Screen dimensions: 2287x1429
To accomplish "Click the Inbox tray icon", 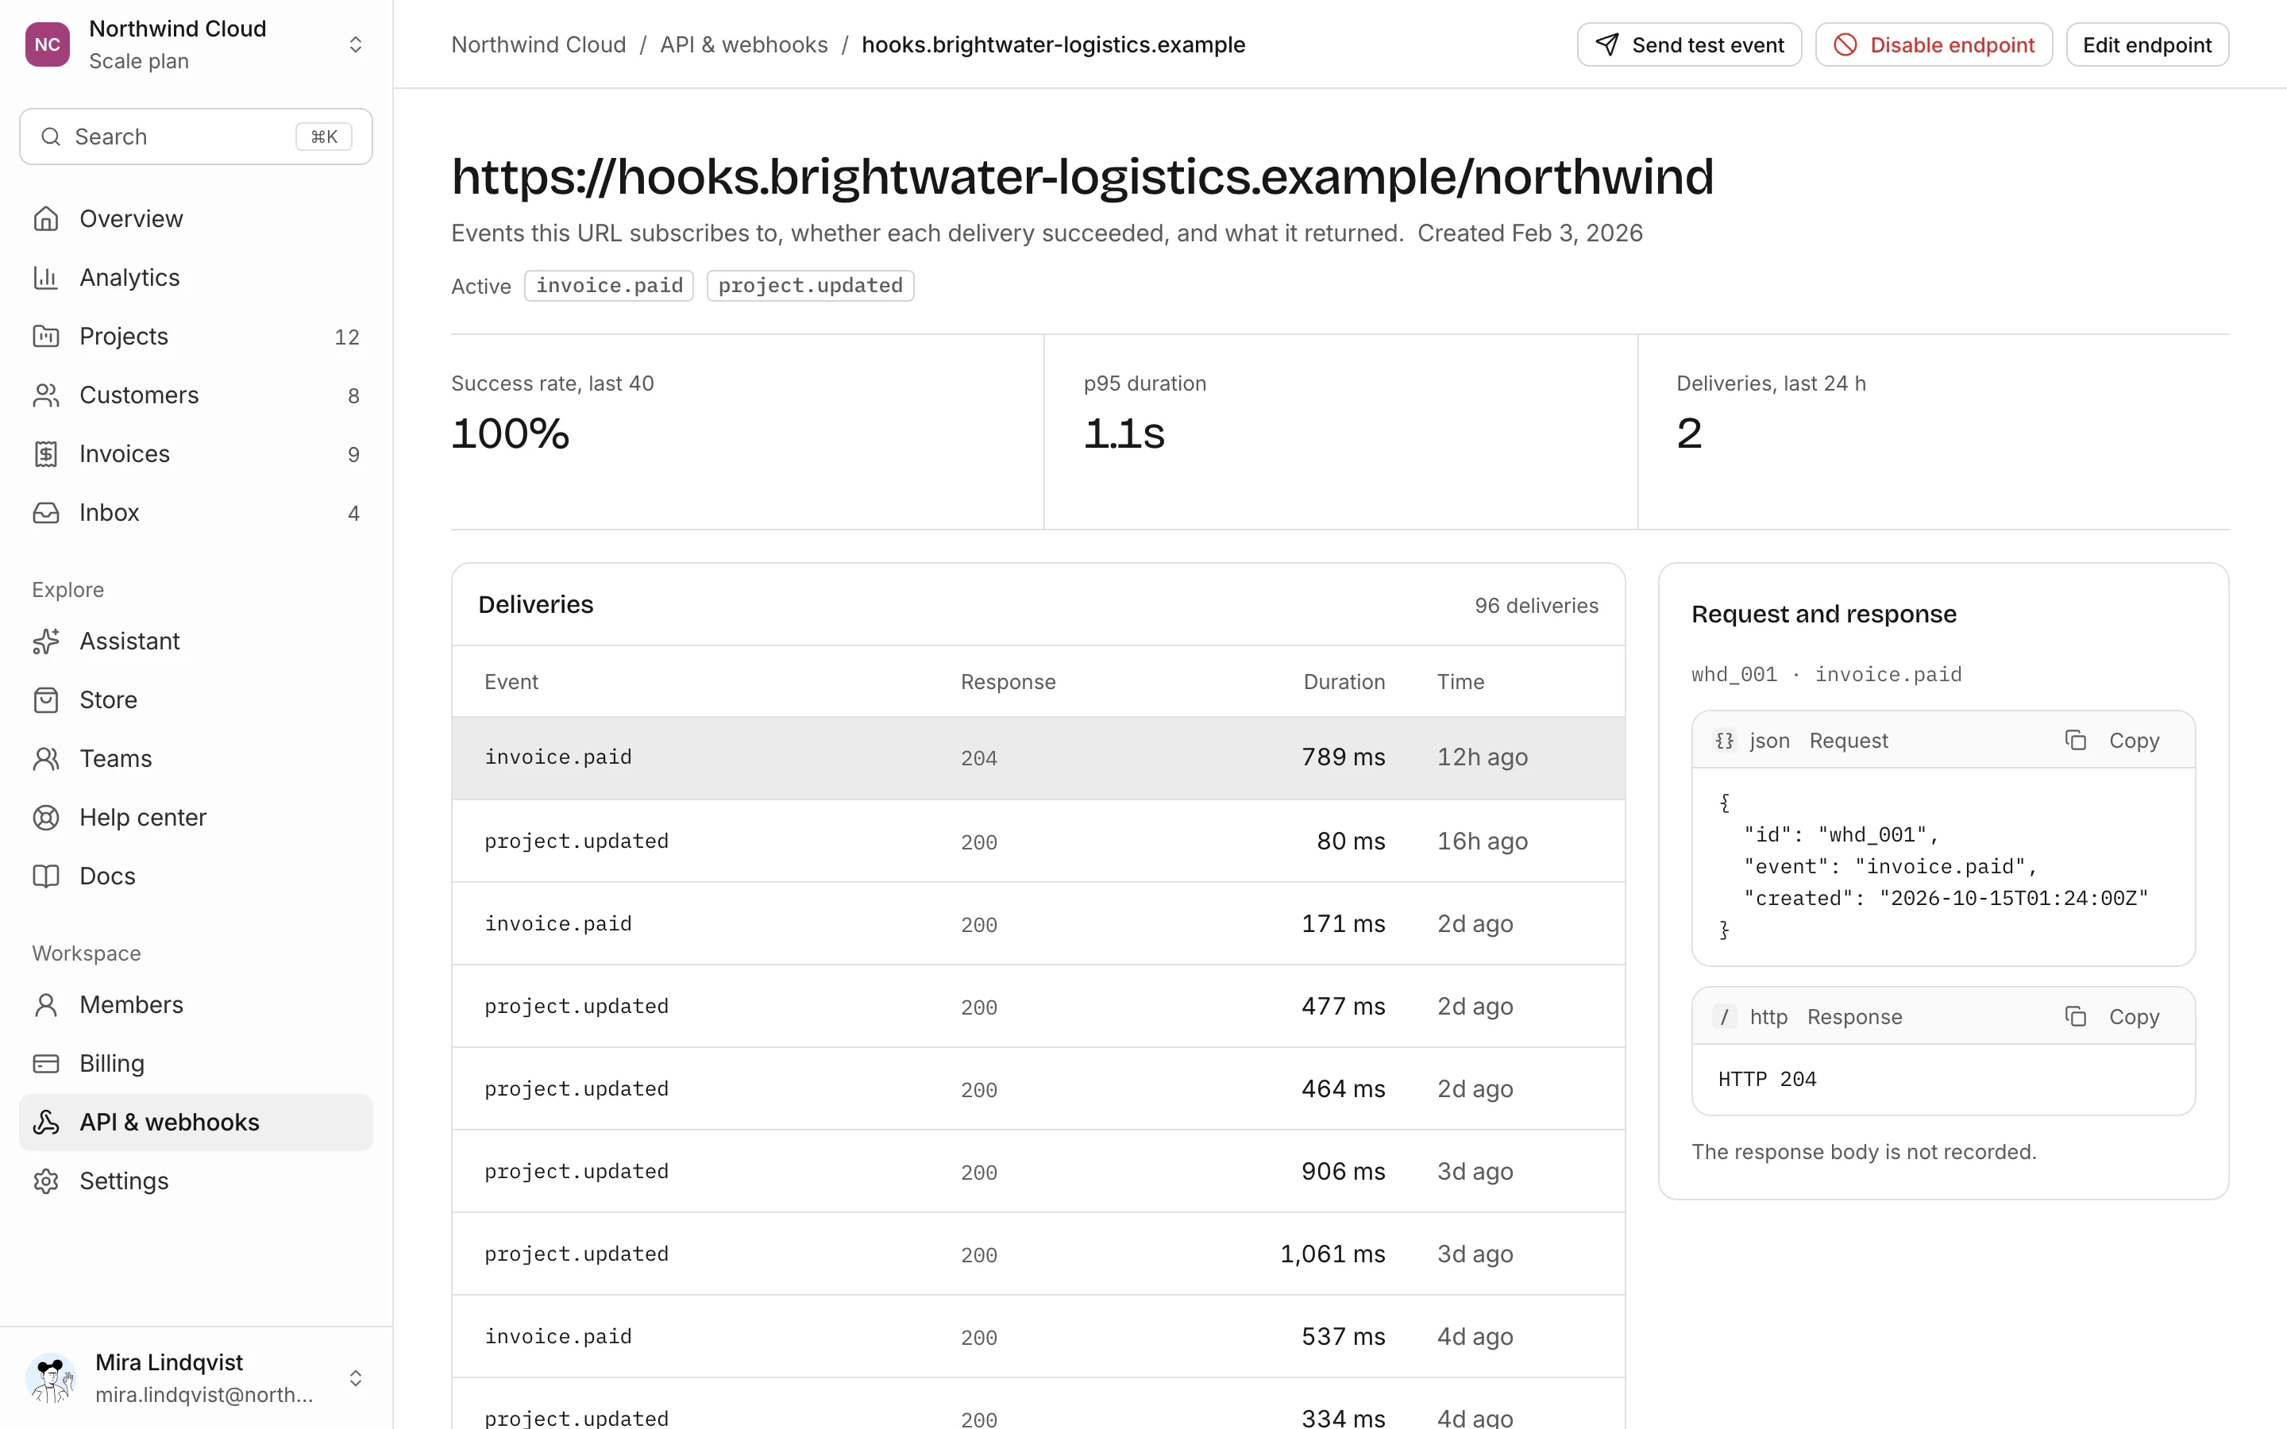I will point(45,512).
